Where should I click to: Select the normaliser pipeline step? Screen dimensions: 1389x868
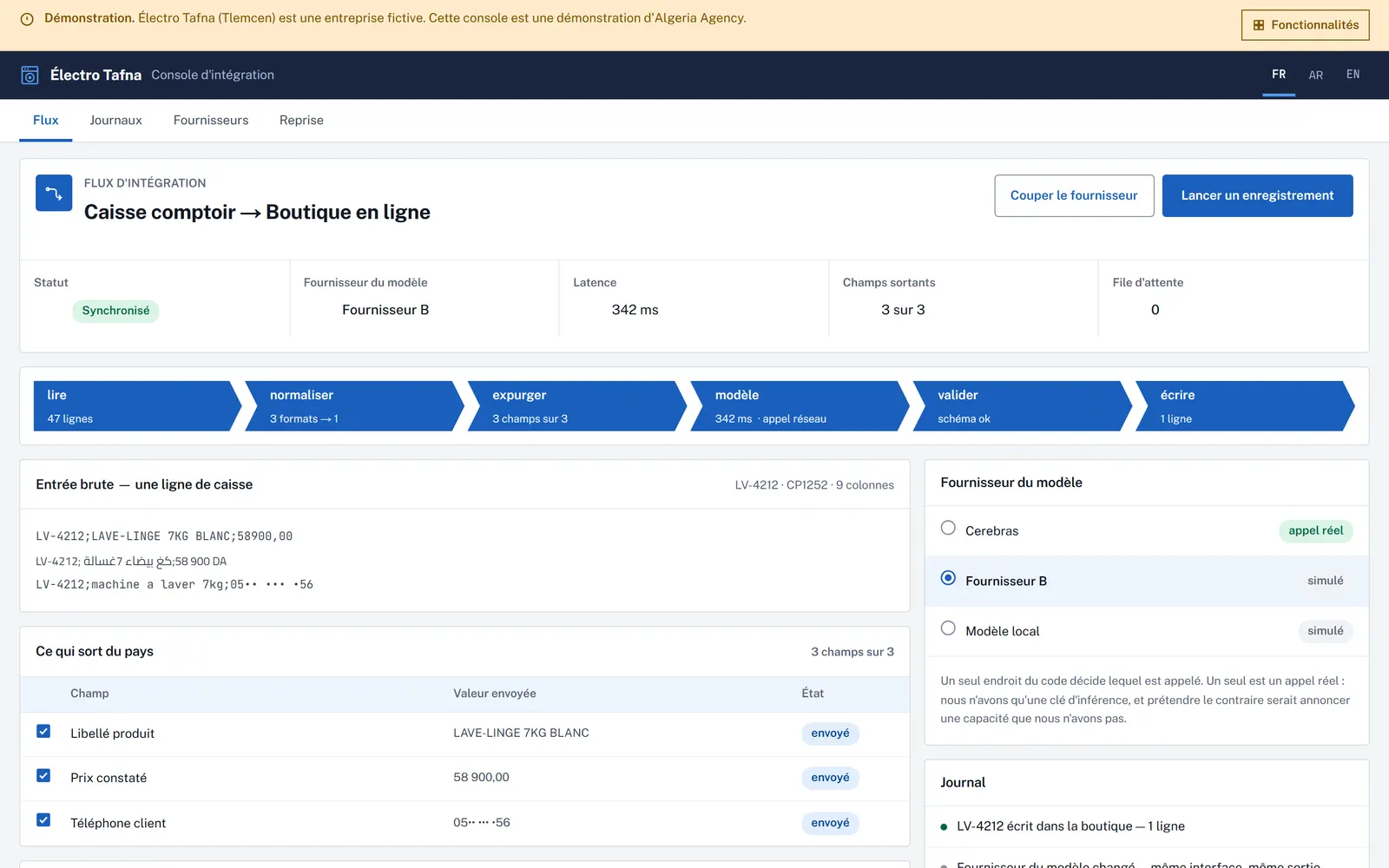[355, 406]
